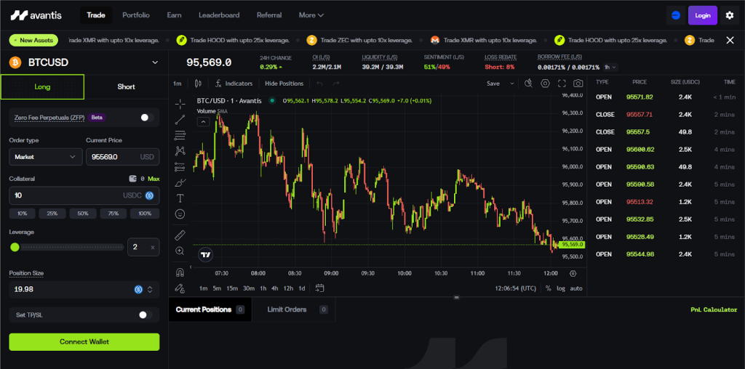This screenshot has height=369, width=745.
Task: Open the go-to-date calendar icon
Action: (320, 288)
